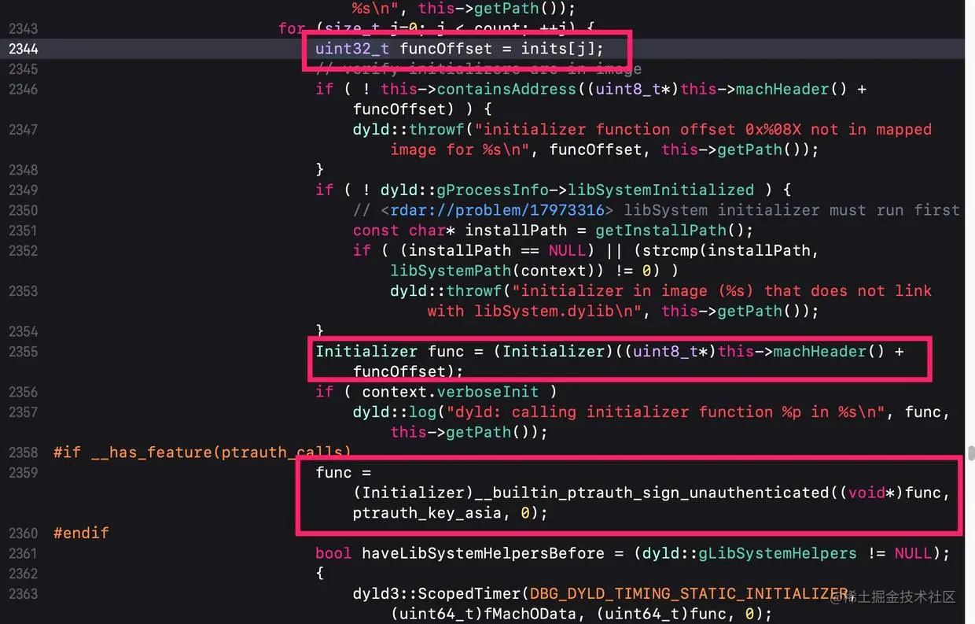Click throwf on line 2347
975x624 pixels.
[x=436, y=129]
